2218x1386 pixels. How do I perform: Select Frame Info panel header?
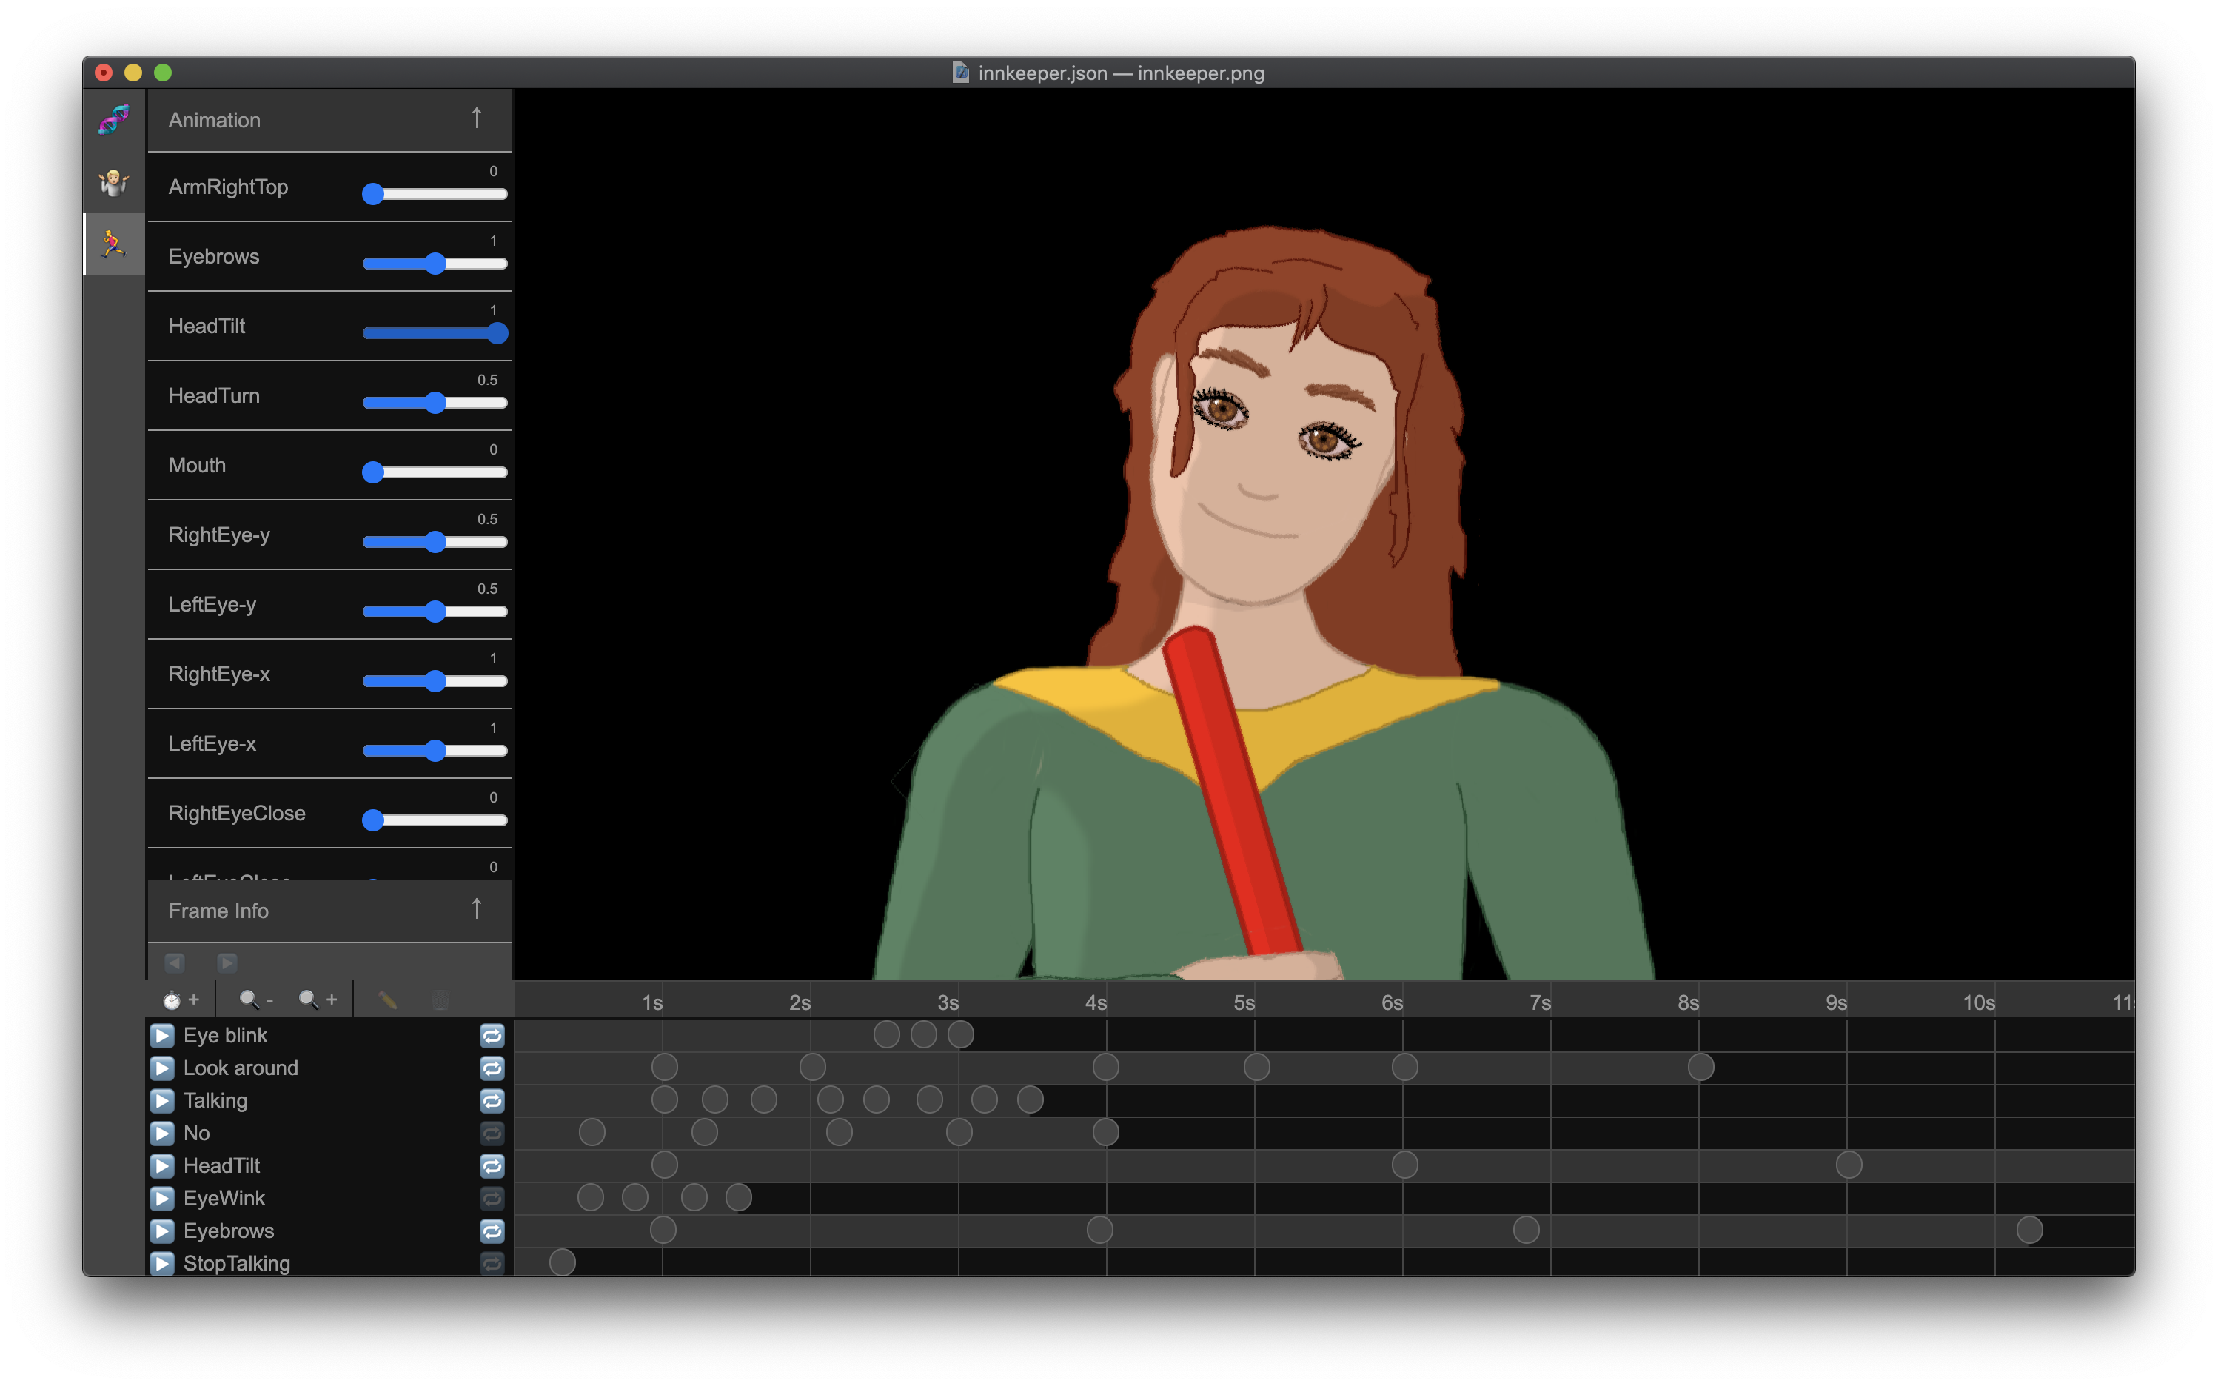click(326, 910)
